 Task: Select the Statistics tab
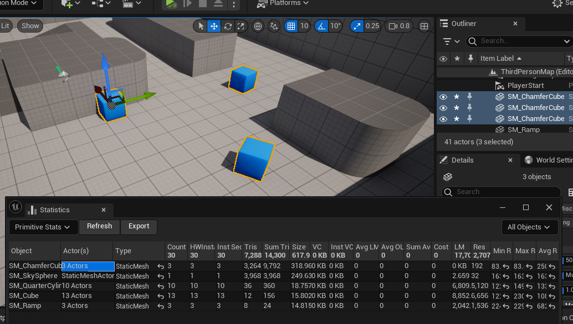point(54,210)
